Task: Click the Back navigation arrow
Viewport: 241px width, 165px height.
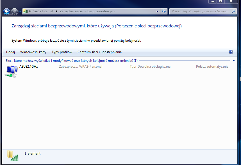Action: pyautogui.click(x=7, y=11)
